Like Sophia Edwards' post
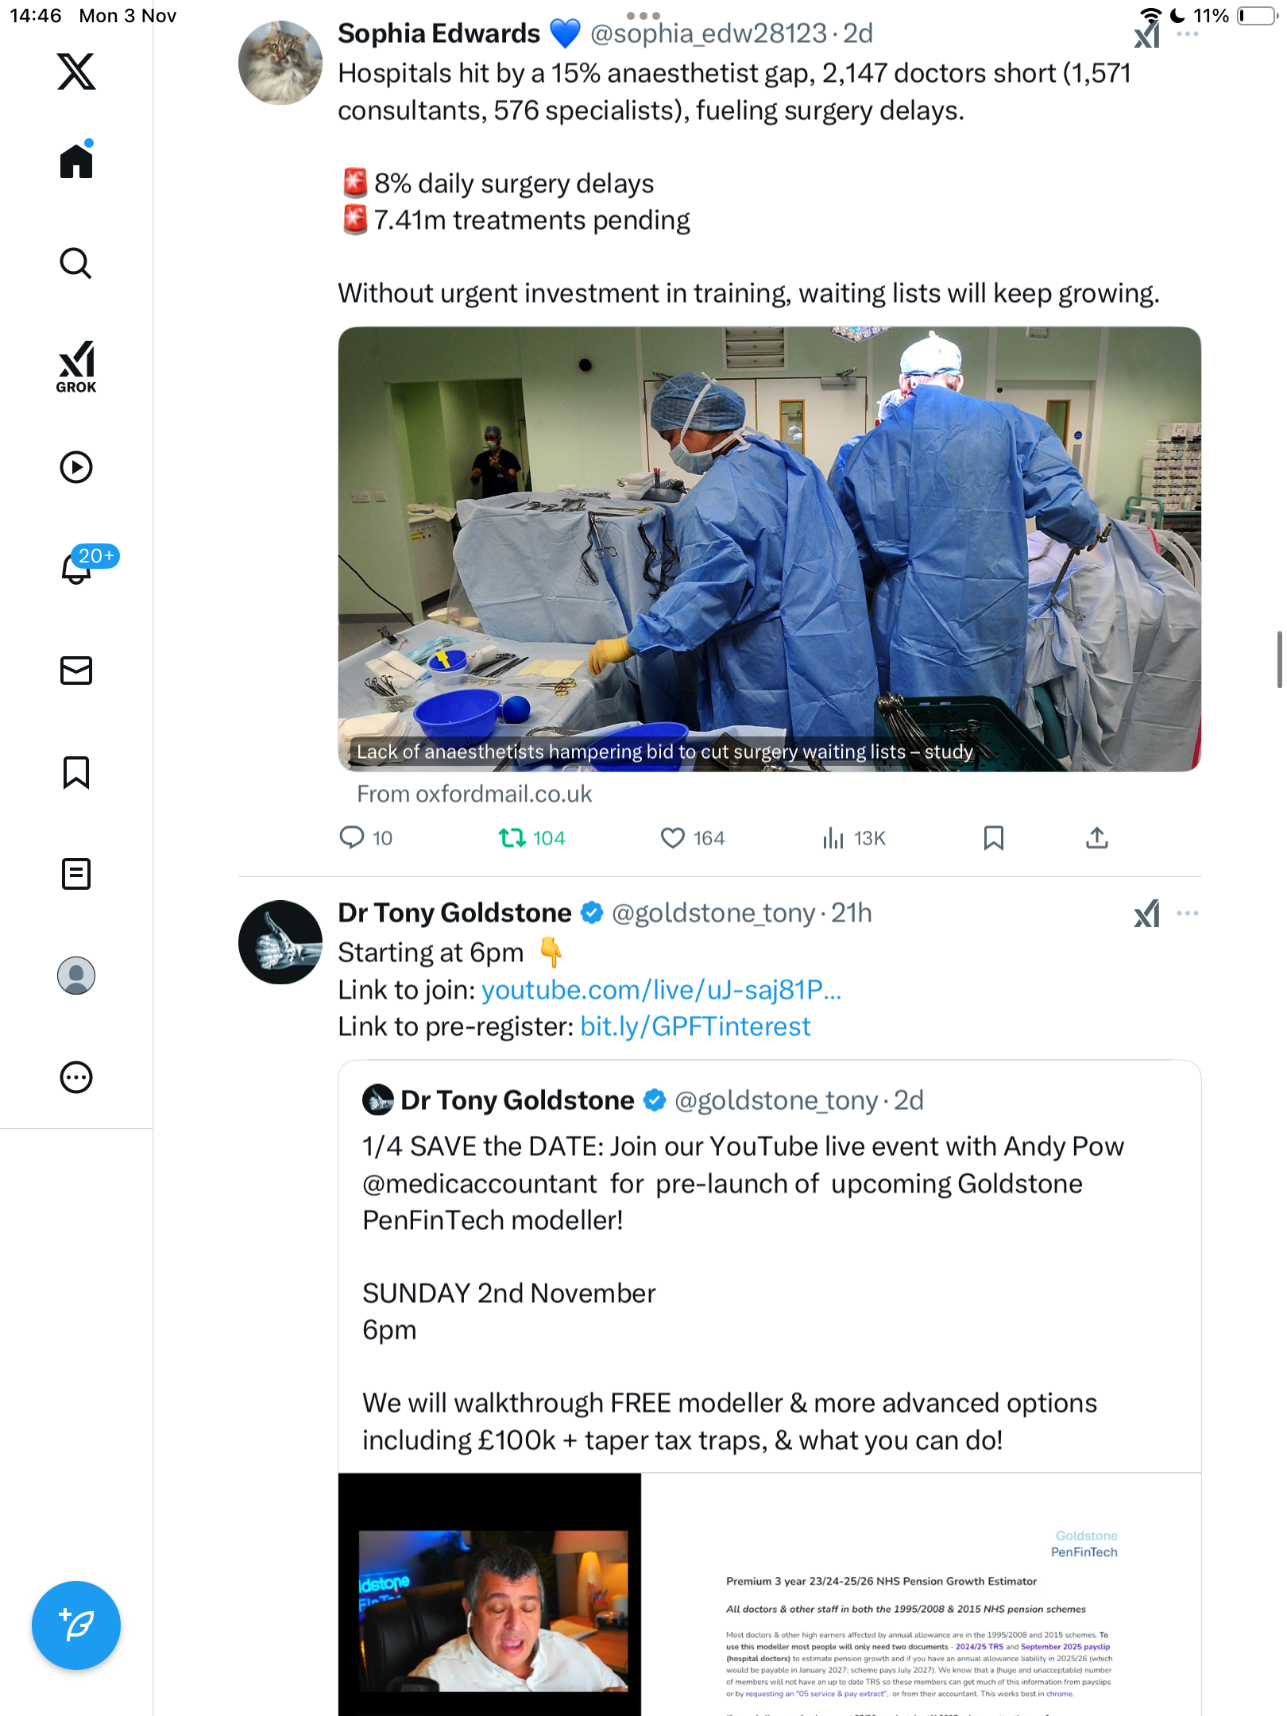 [673, 838]
